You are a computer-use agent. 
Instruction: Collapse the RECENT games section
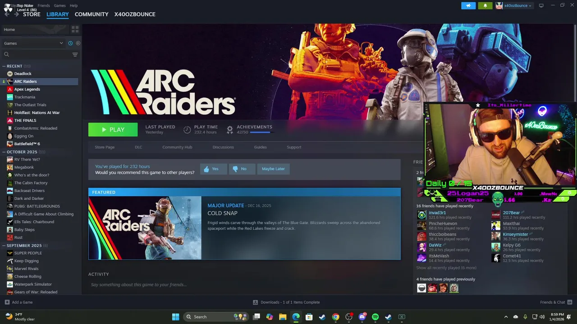tap(4, 66)
